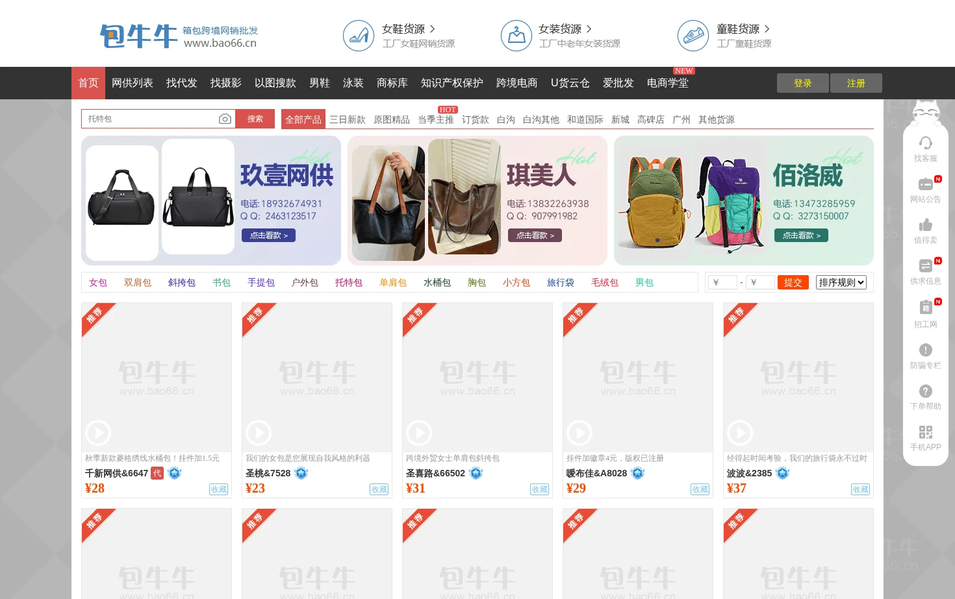Play video on 波波&2385 product
Screen dimensions: 955x599
pos(740,433)
